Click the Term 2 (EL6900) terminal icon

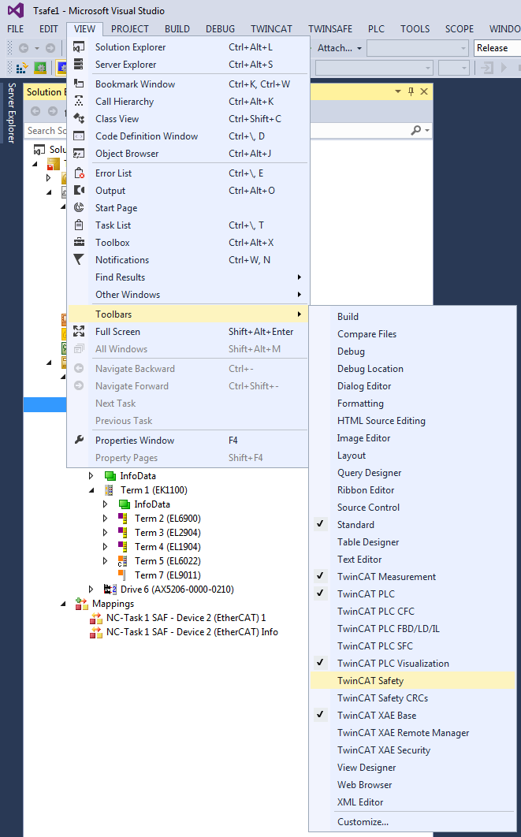[122, 519]
